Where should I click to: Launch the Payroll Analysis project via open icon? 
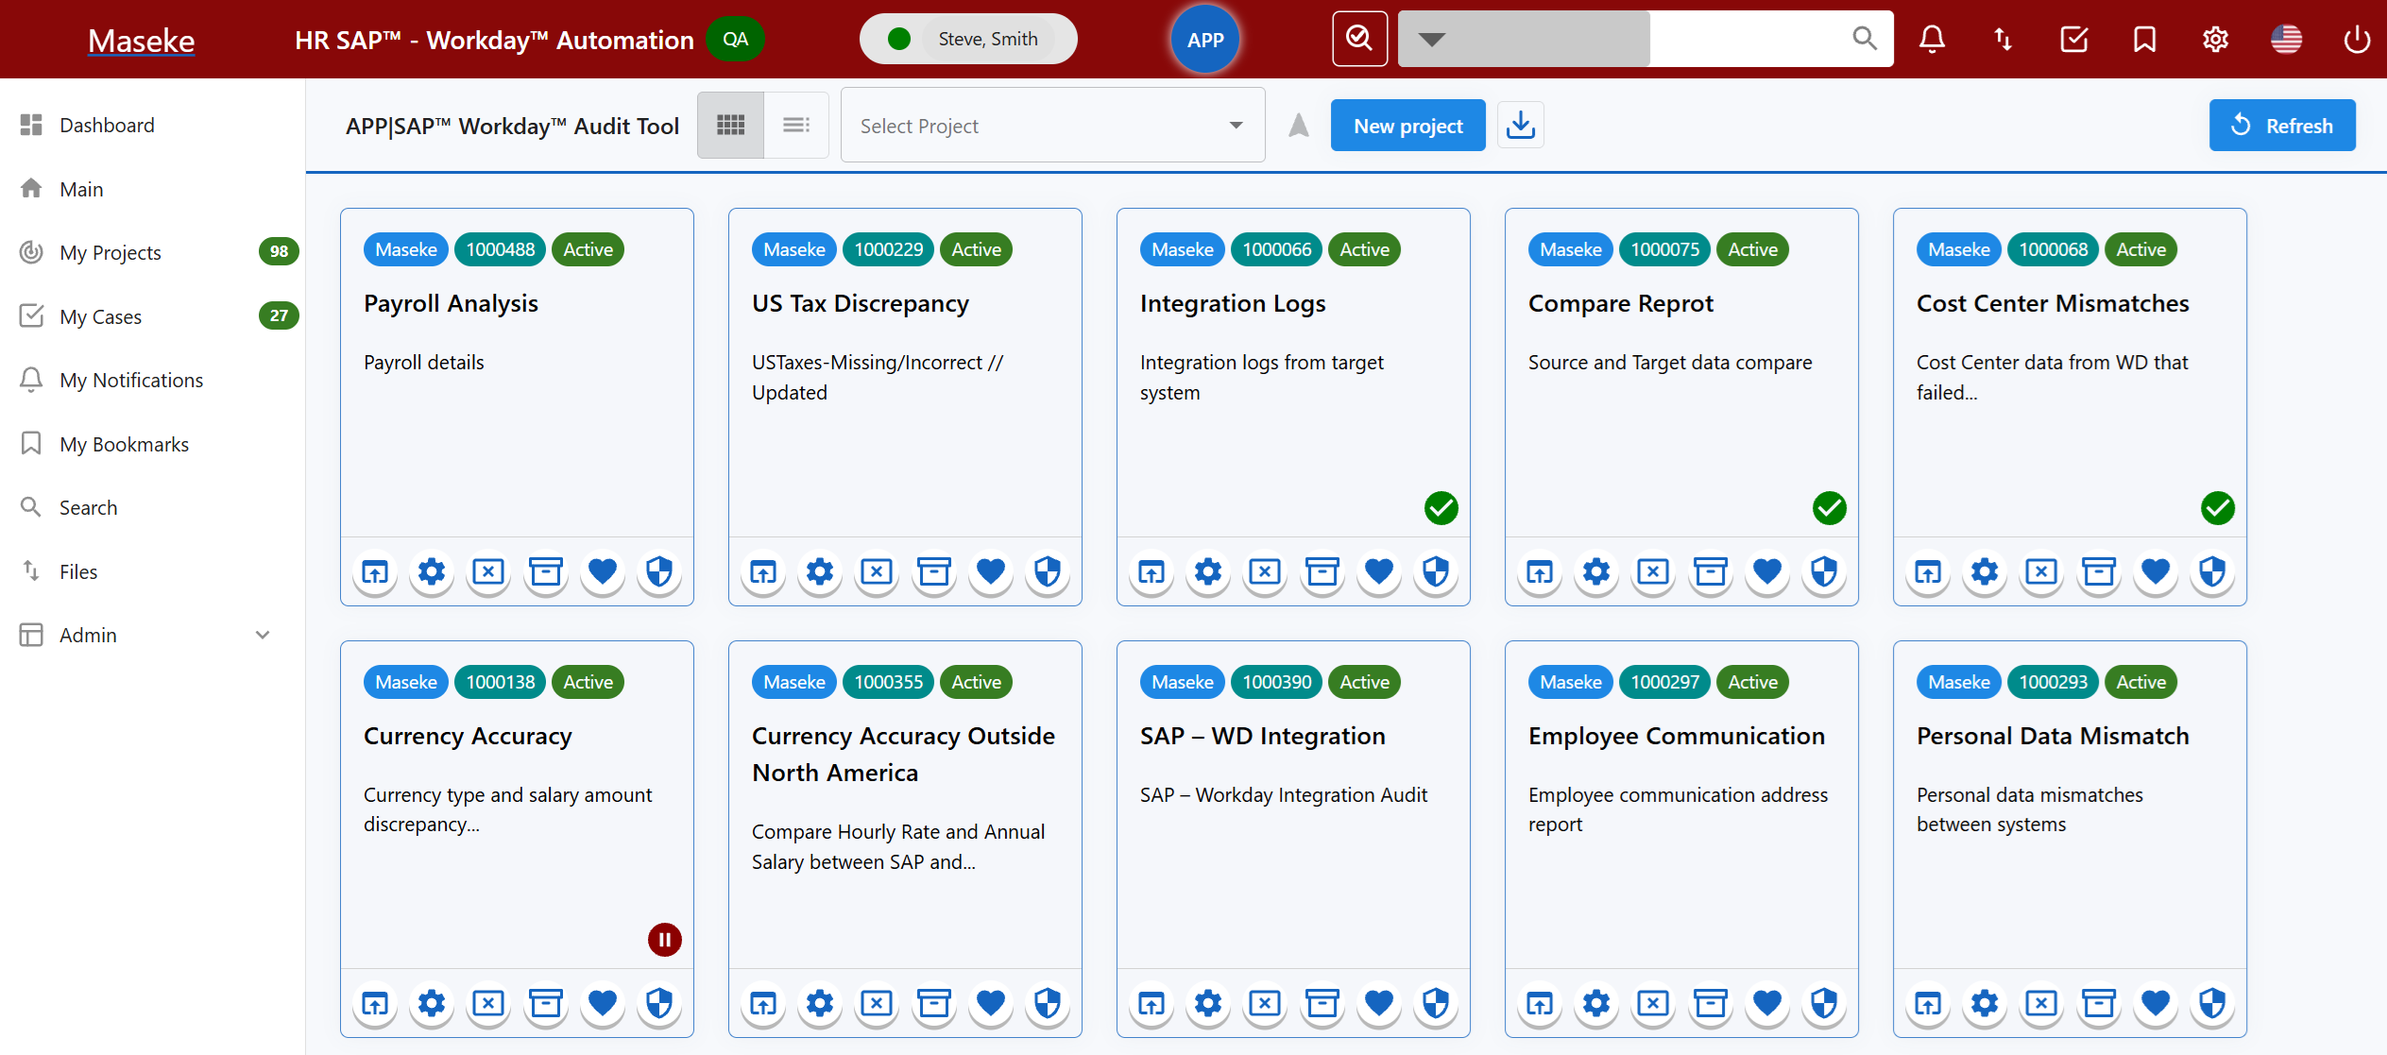point(372,572)
